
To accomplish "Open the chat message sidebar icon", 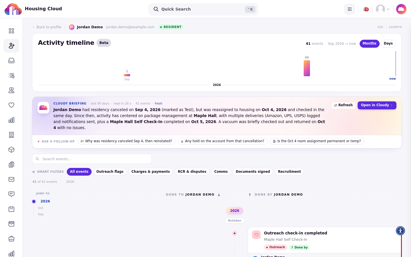I will (11, 194).
